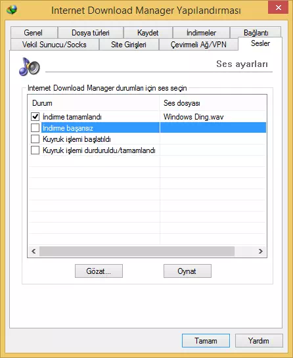The height and width of the screenshot is (358, 293).
Task: Check the Kuyruk işlemi başlatıldı checkbox
Action: [35, 139]
